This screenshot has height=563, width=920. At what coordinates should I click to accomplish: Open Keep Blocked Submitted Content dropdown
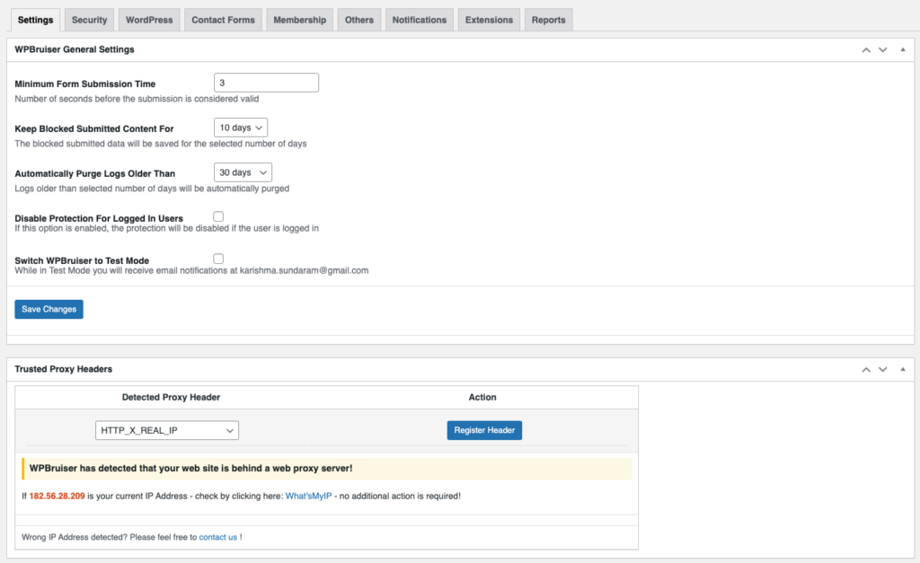[x=241, y=128]
